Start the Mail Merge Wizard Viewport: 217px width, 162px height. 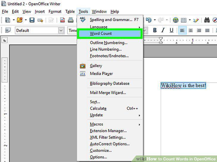[x=110, y=93]
